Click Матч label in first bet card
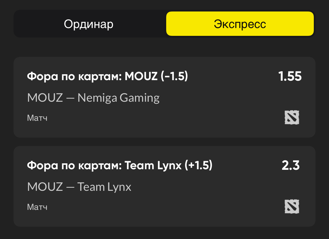This screenshot has width=329, height=239. tap(37, 118)
